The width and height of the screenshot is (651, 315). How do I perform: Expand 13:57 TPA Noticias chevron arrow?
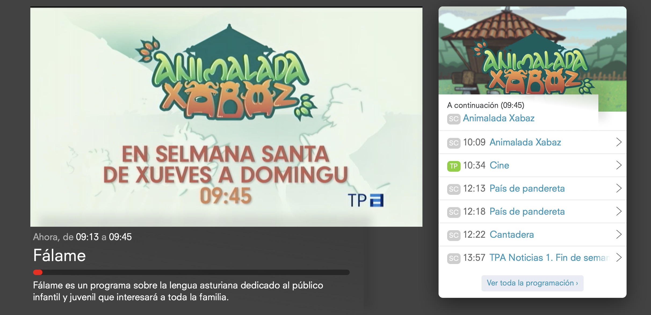619,258
